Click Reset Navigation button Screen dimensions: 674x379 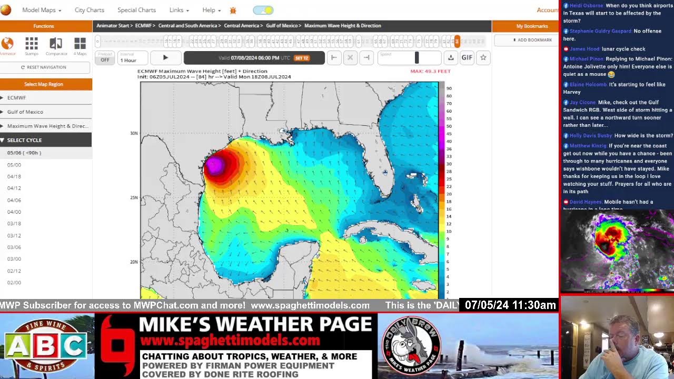[x=44, y=67]
